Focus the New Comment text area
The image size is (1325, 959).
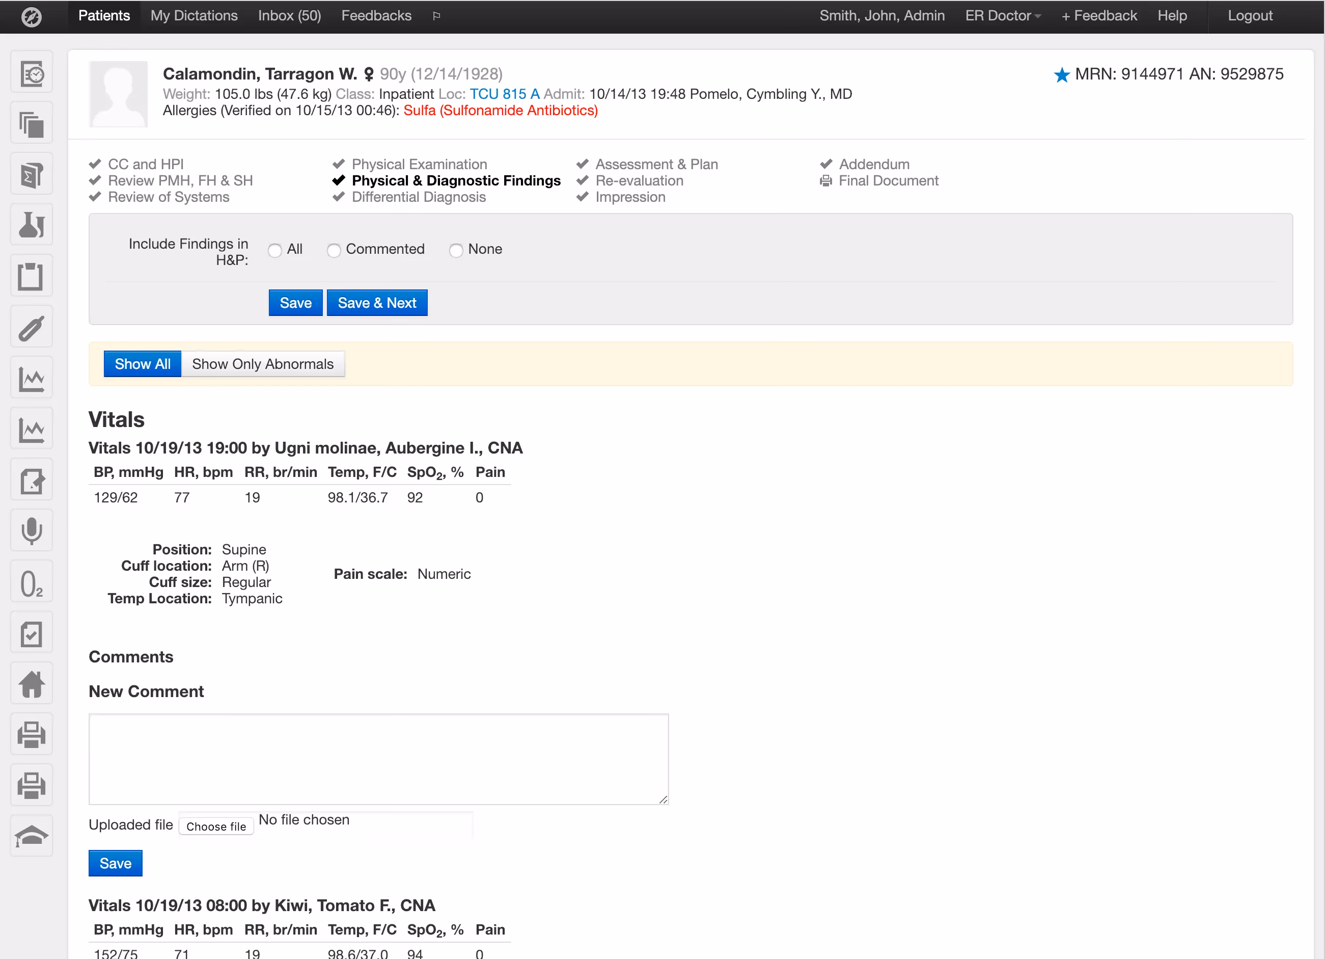(x=378, y=759)
